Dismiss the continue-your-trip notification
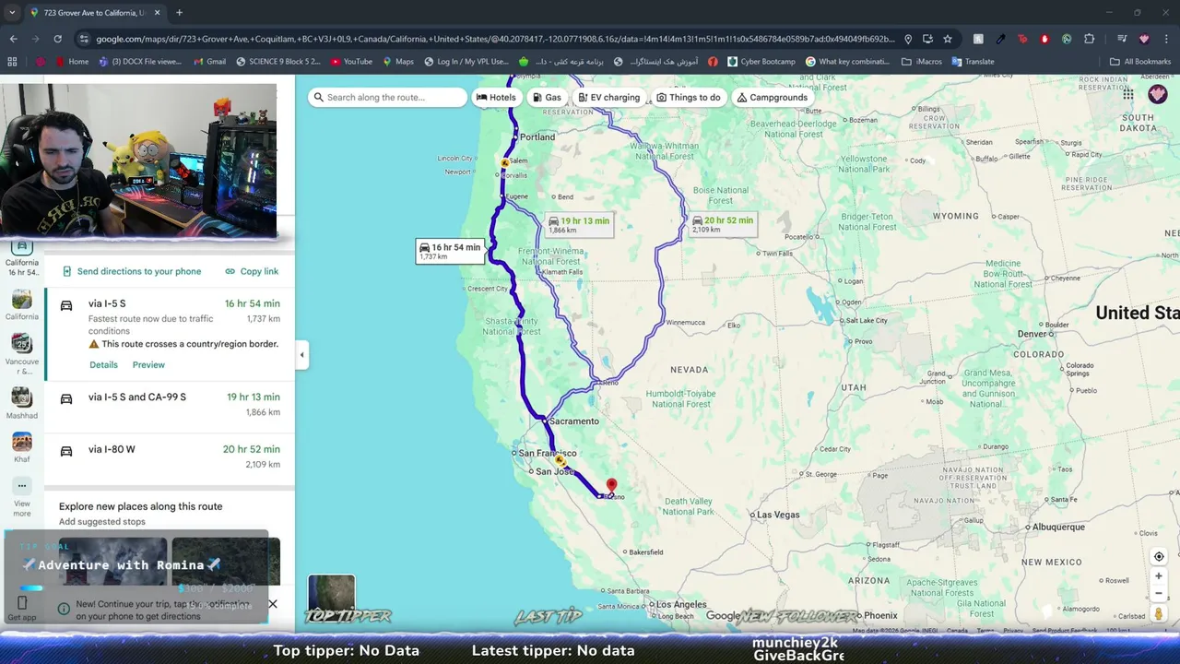The width and height of the screenshot is (1180, 664). point(273,604)
